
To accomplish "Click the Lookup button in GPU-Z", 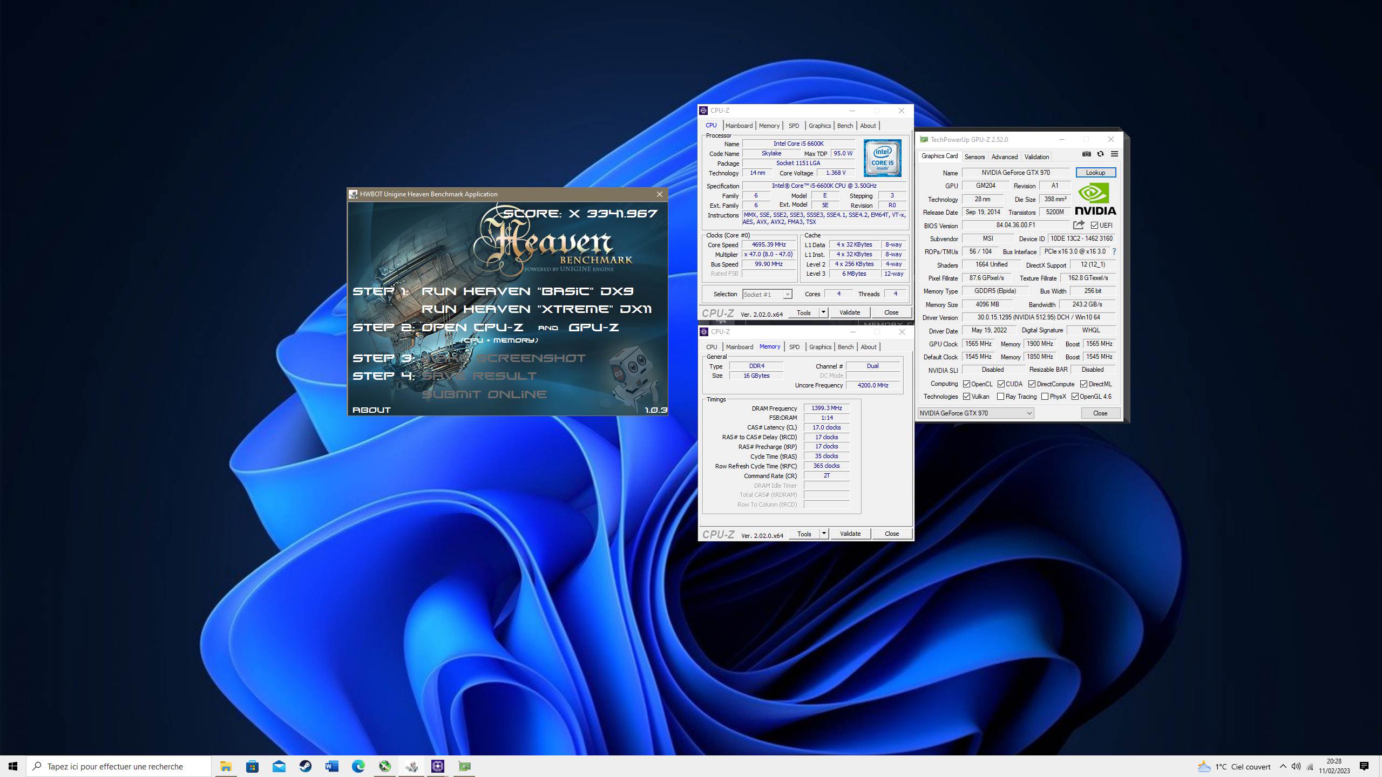I will [1095, 173].
